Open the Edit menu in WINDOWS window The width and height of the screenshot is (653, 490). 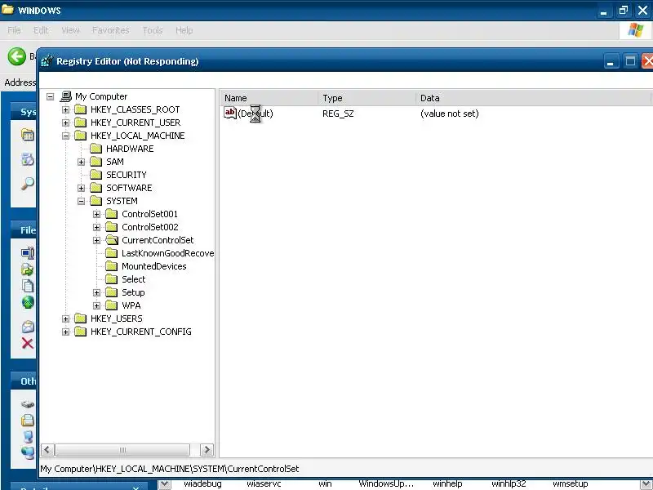(41, 30)
